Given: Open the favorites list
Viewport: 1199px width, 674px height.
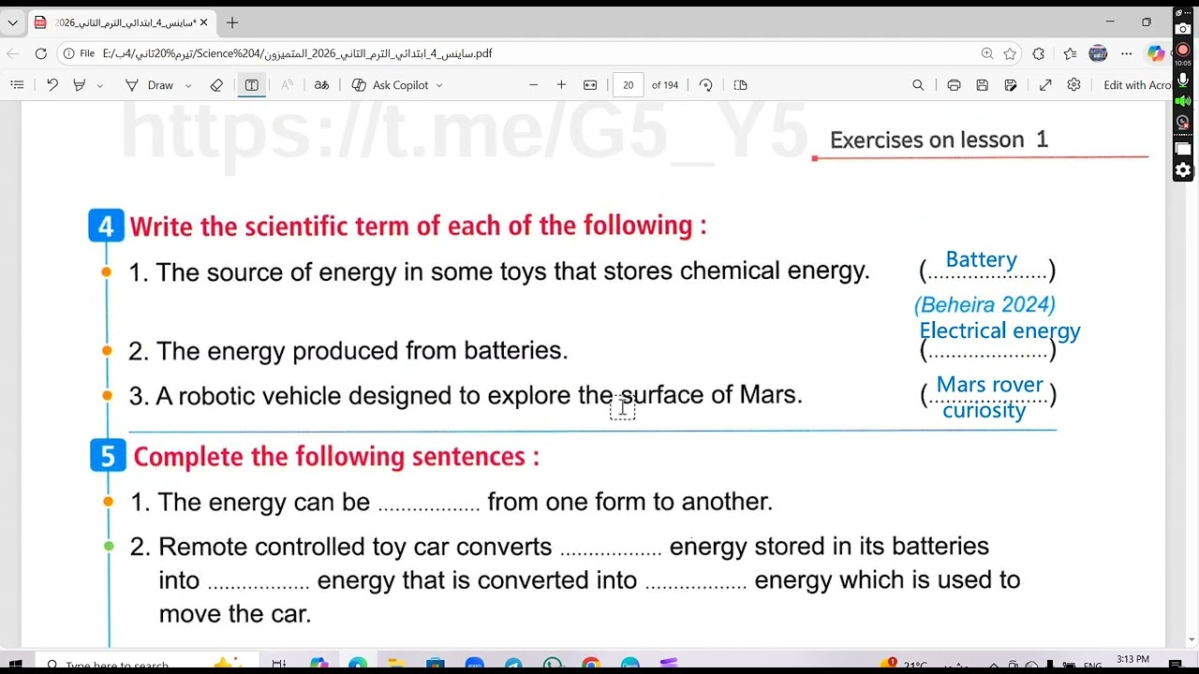Looking at the screenshot, I should click(x=1070, y=53).
